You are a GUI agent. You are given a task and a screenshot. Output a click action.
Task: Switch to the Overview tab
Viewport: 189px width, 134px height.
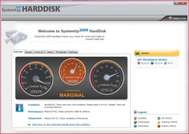[18, 52]
